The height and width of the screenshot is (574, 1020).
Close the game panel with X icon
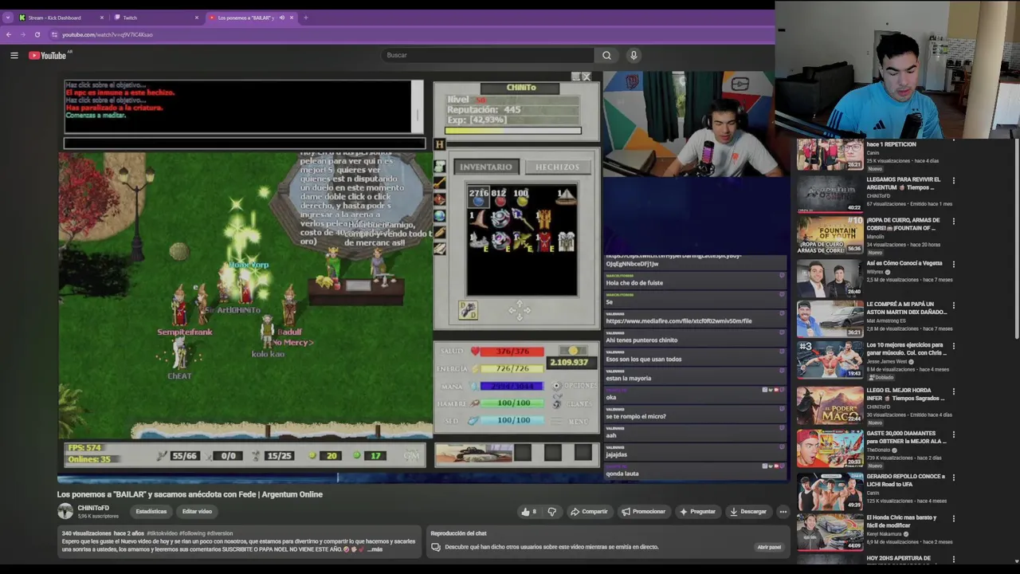(x=586, y=77)
